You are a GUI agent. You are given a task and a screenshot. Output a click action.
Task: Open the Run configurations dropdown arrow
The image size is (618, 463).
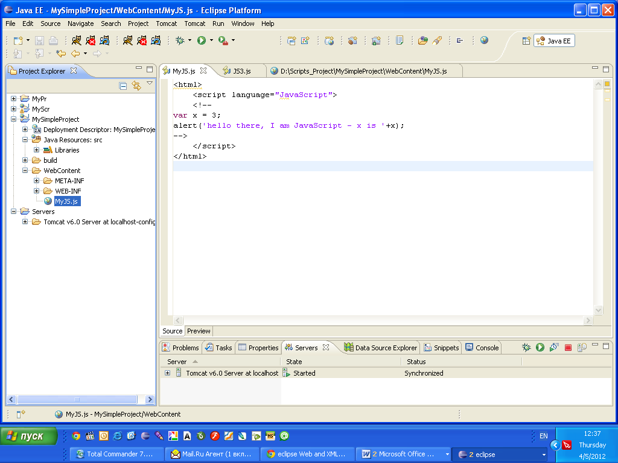pos(211,40)
